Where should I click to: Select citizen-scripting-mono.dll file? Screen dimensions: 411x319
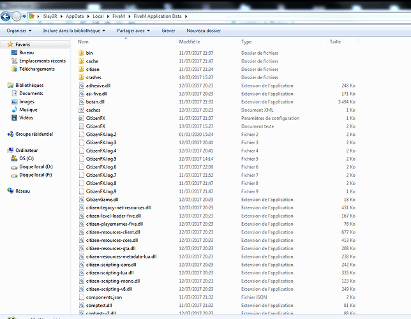113,281
